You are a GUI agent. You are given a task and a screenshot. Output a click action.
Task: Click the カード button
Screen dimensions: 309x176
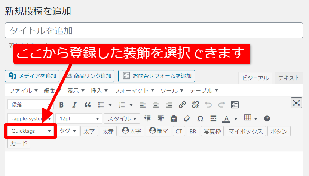click(x=19, y=143)
